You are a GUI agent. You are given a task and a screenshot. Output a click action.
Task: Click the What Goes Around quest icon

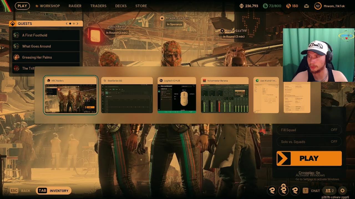click(16, 46)
